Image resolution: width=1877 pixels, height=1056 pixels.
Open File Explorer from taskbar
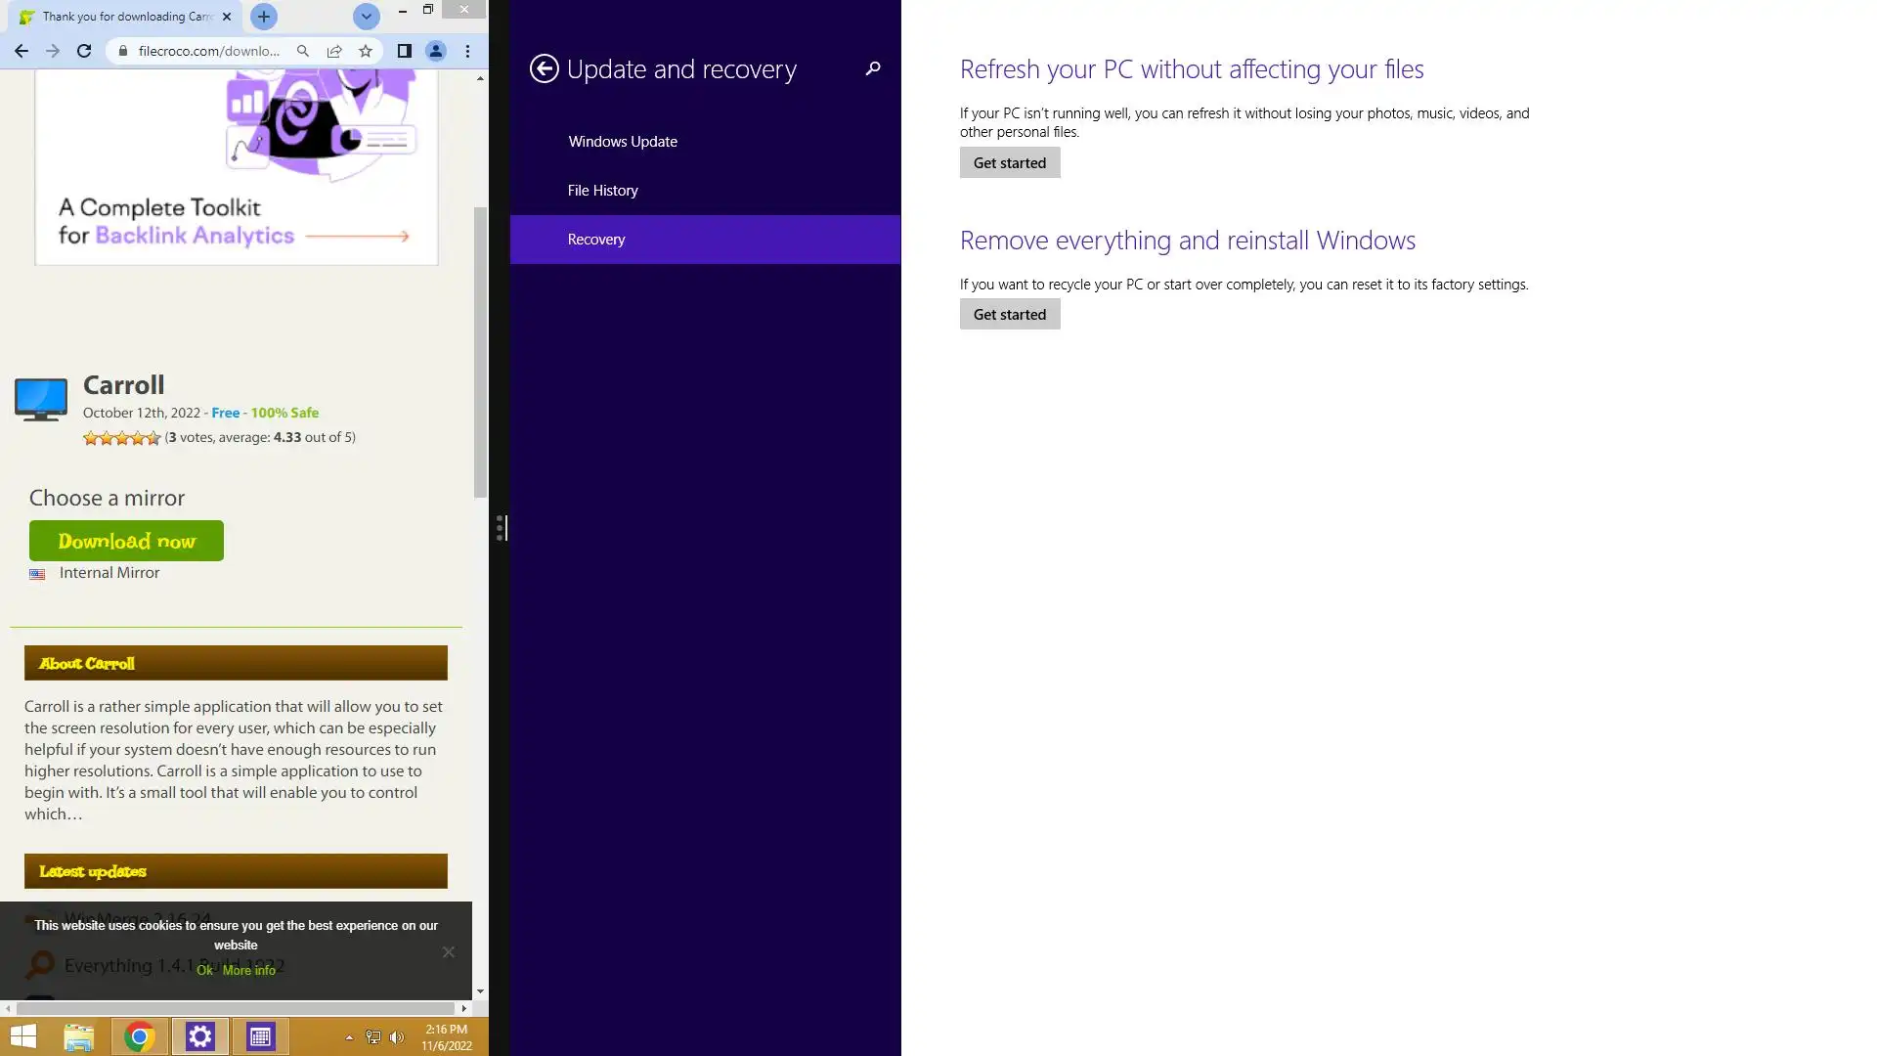pyautogui.click(x=78, y=1036)
